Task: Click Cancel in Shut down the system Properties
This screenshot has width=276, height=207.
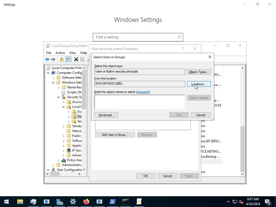Action: [167, 176]
